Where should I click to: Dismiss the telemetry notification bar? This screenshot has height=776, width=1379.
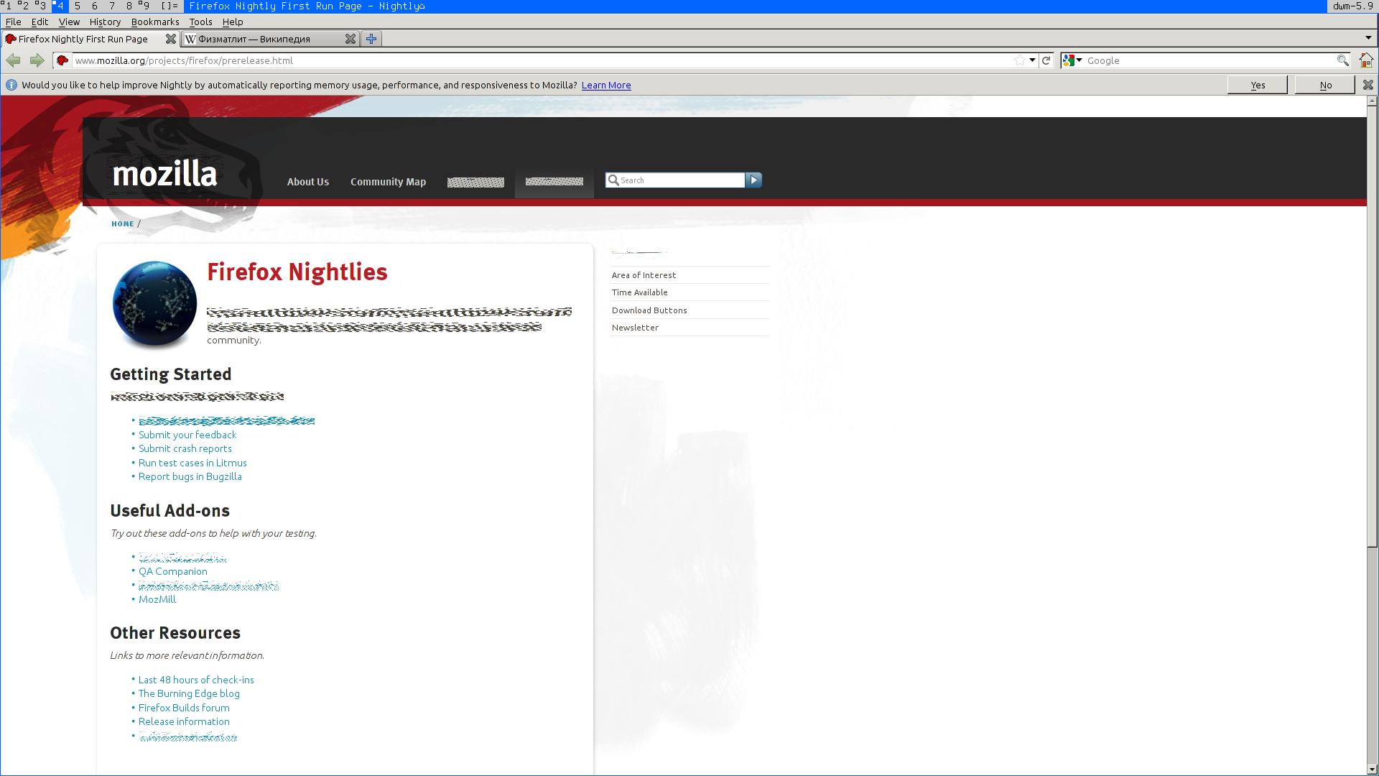point(1368,85)
